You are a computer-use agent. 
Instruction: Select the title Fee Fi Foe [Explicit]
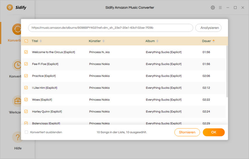(45, 64)
